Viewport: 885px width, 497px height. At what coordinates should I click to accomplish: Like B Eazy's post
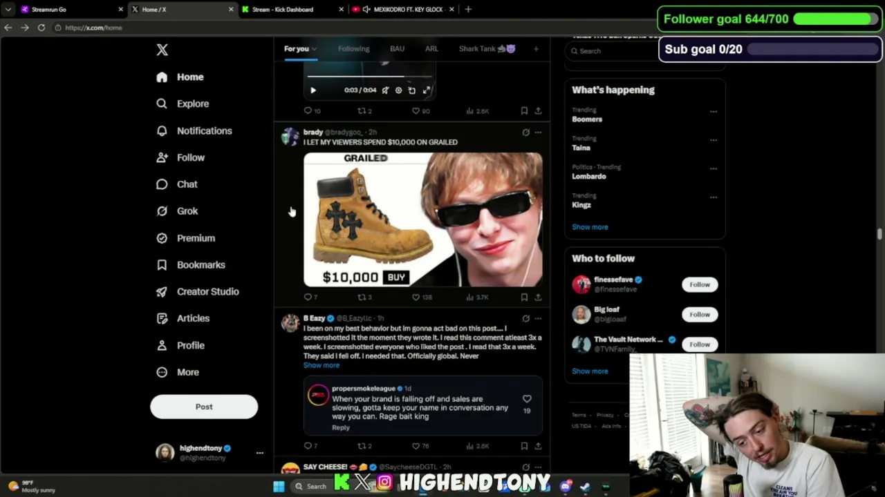[421, 447]
